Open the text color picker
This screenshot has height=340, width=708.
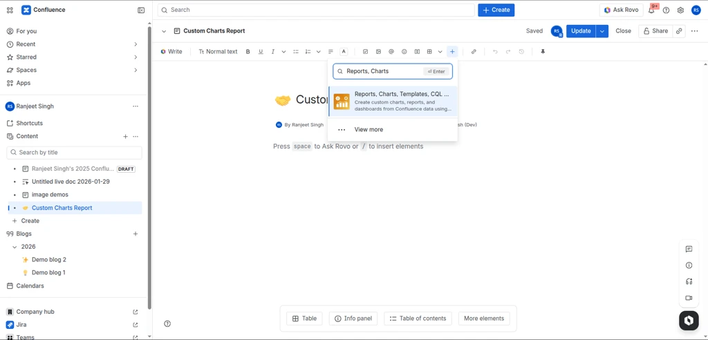(x=344, y=51)
